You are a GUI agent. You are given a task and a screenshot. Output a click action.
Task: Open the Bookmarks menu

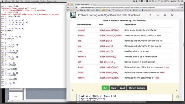point(35,1)
